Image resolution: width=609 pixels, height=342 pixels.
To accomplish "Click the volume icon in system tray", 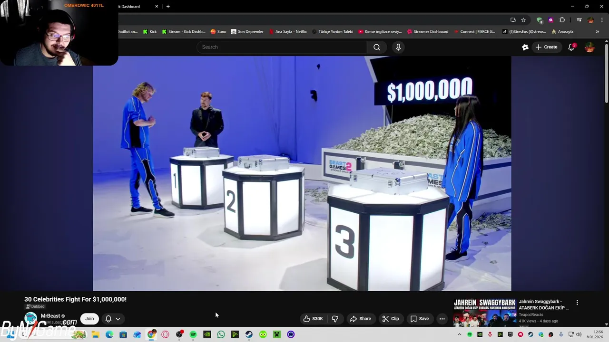I will pos(579,334).
